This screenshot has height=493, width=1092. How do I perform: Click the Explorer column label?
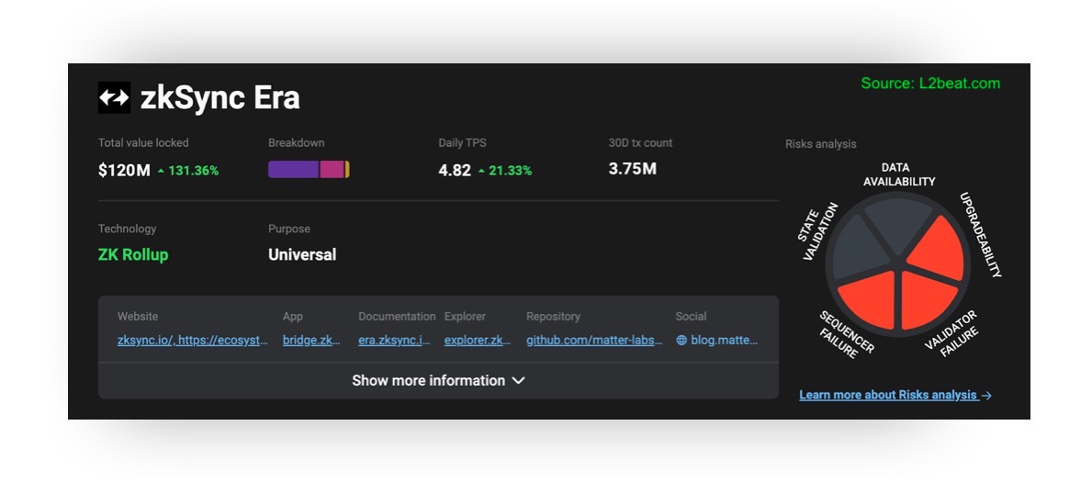tap(466, 316)
